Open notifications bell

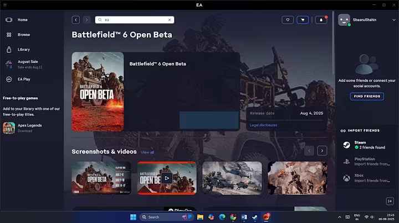point(321,20)
